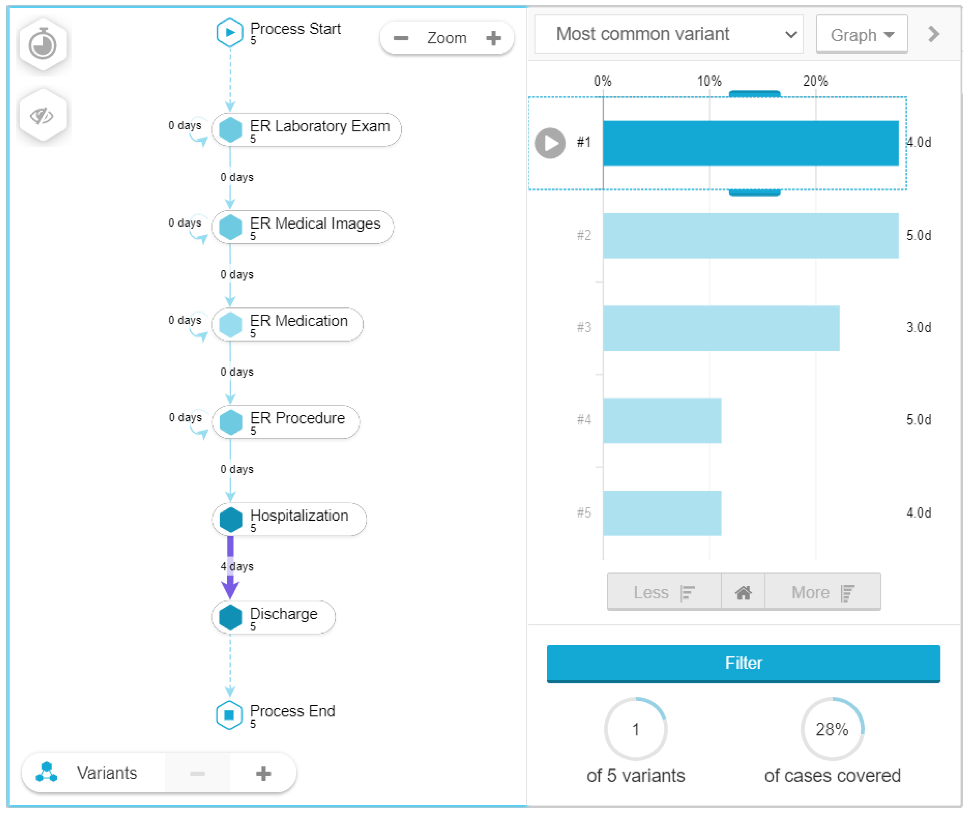Click the Zoom plus icon
Screen dimensions: 970x814
click(x=493, y=38)
